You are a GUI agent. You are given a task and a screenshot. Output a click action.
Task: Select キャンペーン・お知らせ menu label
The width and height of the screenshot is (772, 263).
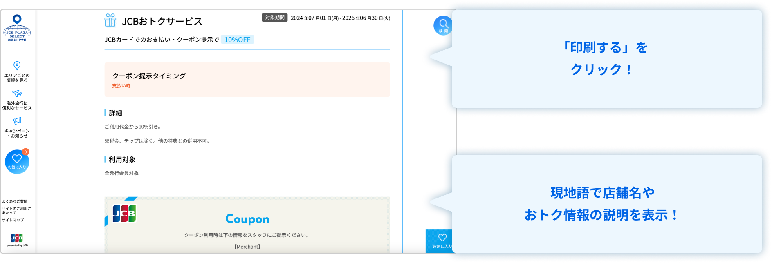(x=17, y=134)
